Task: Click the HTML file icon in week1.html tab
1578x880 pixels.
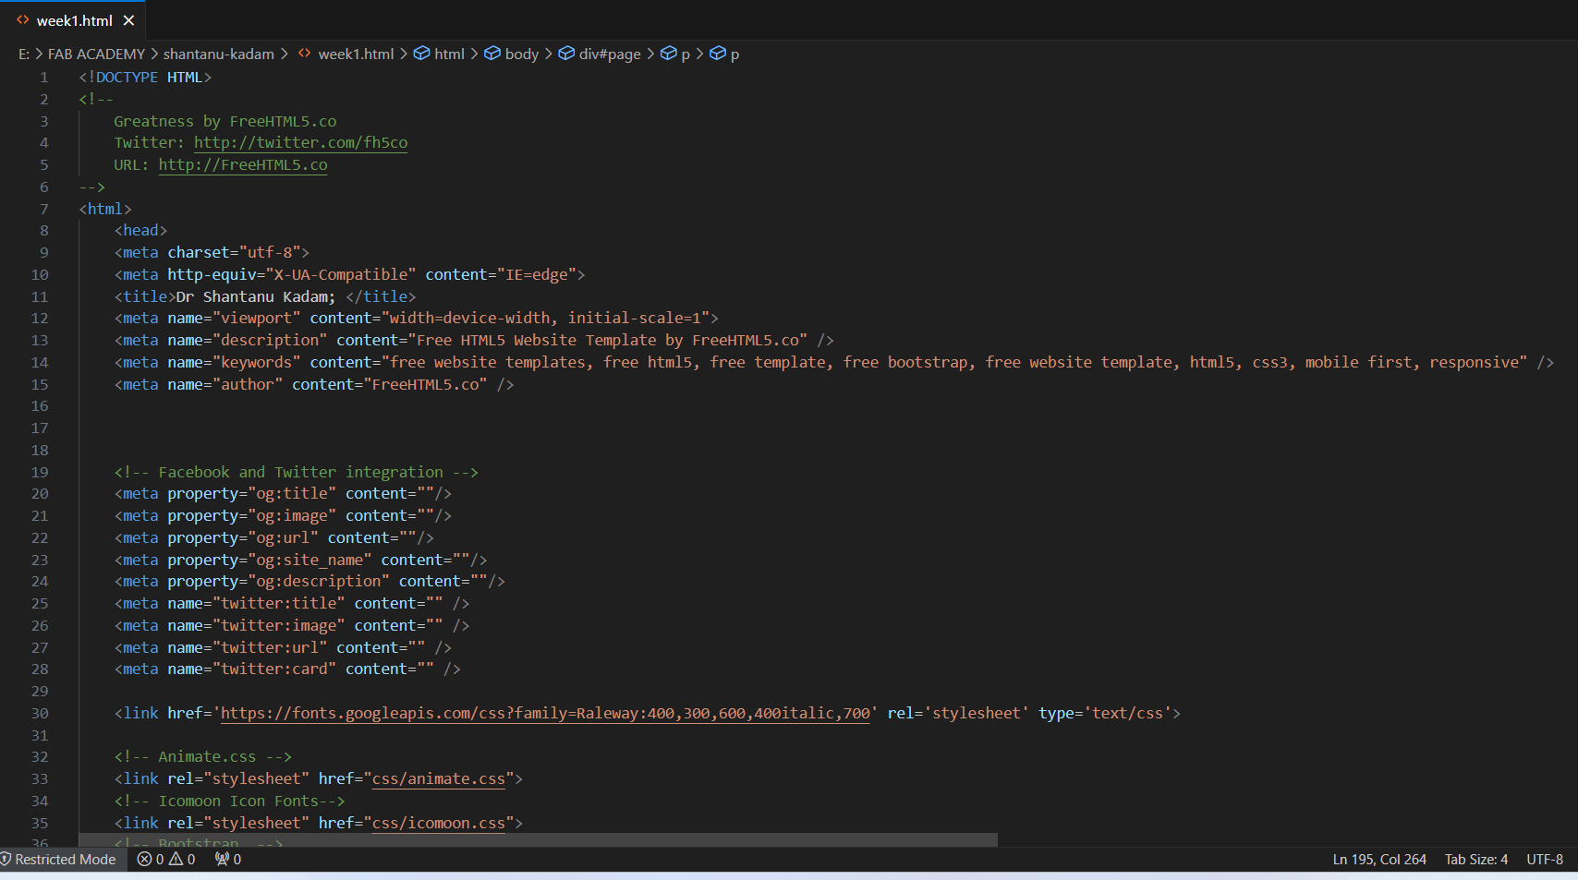Action: click(x=23, y=20)
